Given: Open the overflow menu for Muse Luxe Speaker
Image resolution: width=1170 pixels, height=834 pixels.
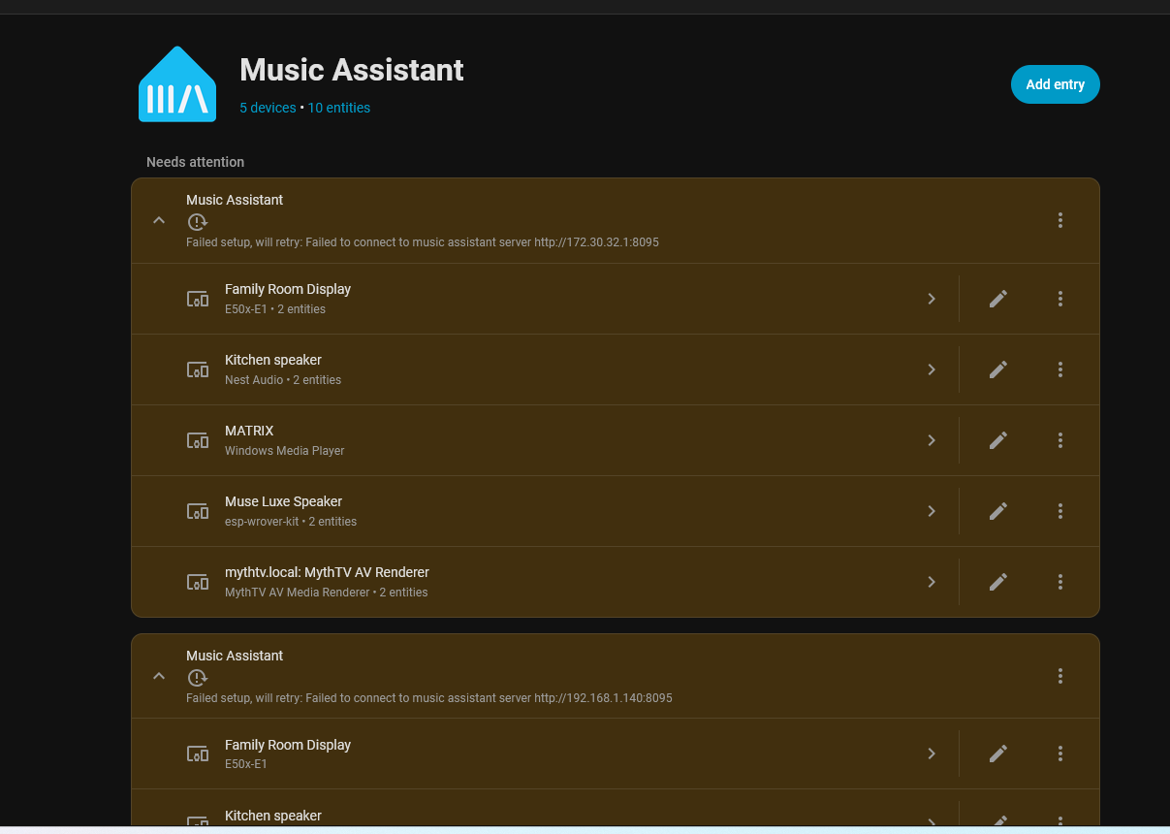Looking at the screenshot, I should coord(1059,511).
